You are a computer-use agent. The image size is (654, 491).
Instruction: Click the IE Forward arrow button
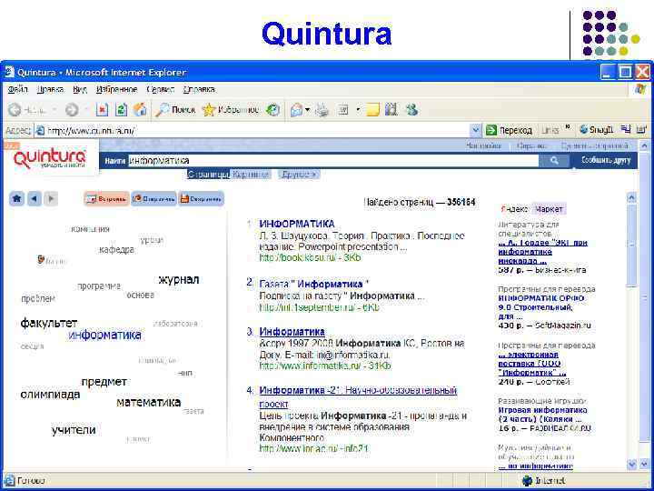coord(72,110)
